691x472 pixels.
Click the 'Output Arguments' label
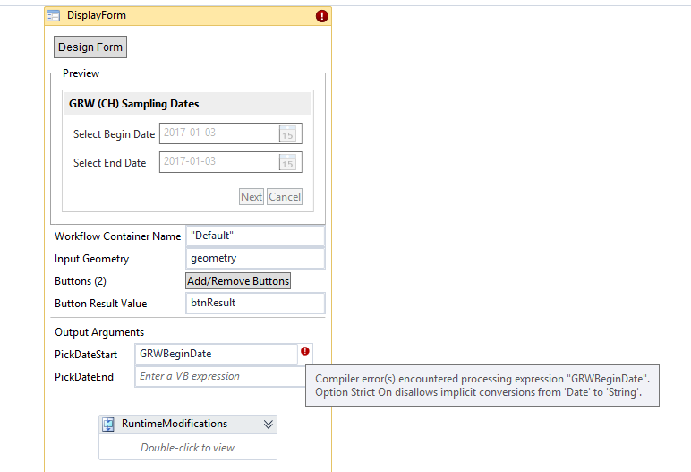pos(99,332)
